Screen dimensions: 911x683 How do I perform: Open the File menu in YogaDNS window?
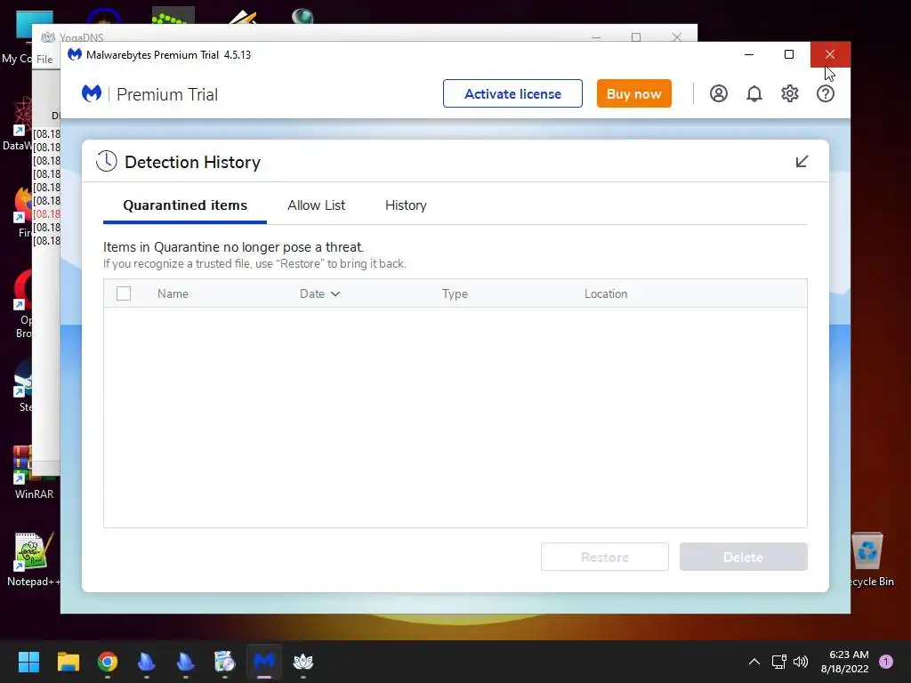click(44, 60)
